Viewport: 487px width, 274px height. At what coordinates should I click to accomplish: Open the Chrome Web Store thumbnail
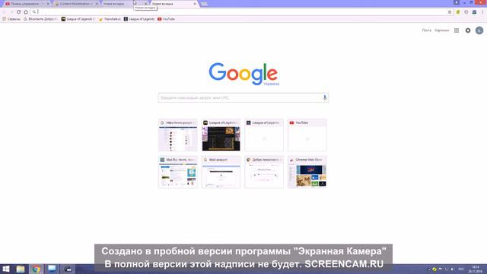tap(307, 172)
